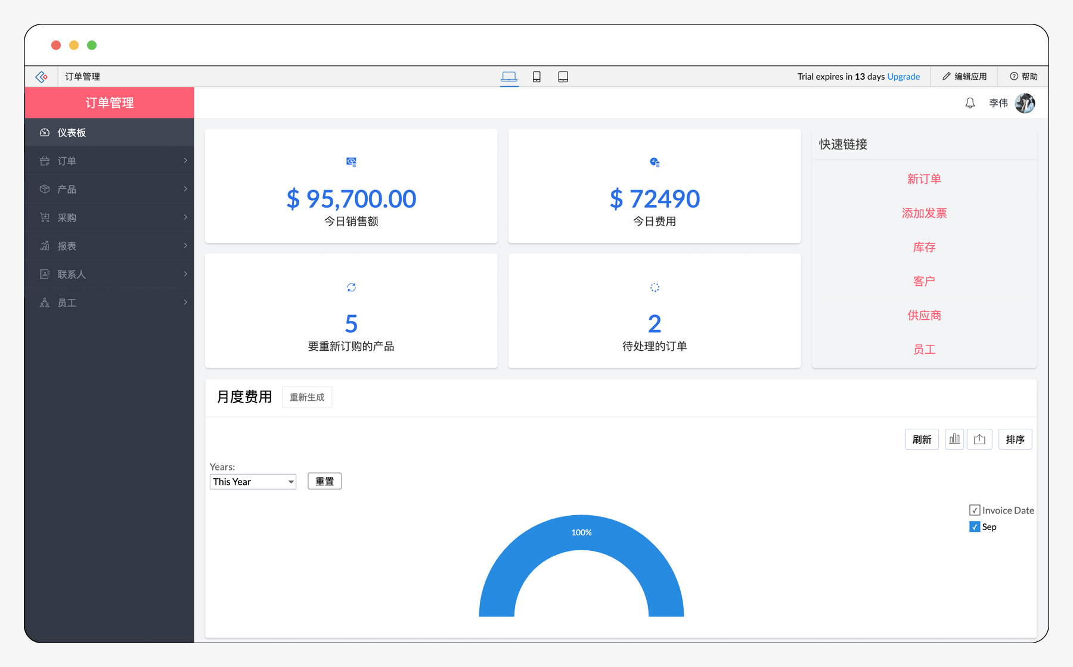Screen dimensions: 1073x667
Task: Expand the 员工 menu chevron
Action: 185,303
